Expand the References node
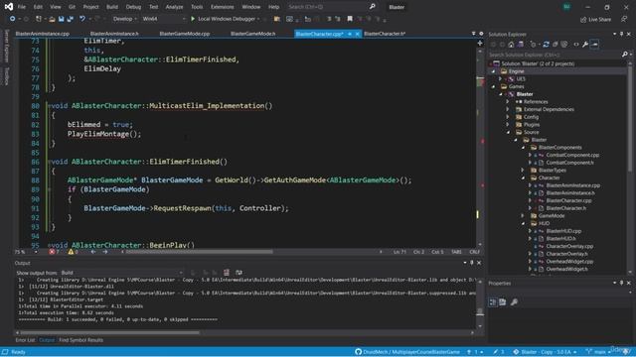This screenshot has height=357, width=636. (x=508, y=102)
